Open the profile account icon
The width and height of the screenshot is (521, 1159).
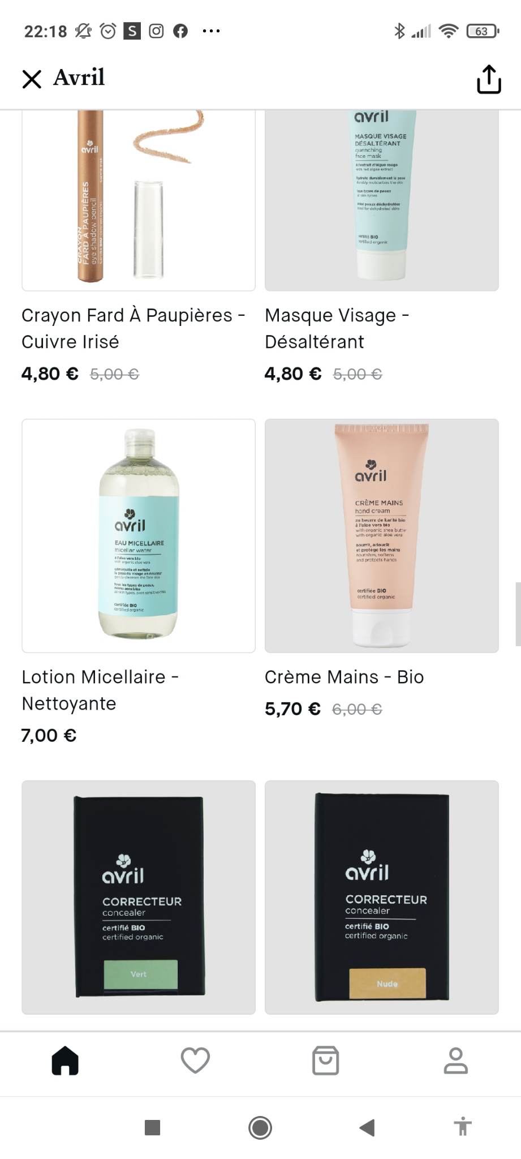click(x=455, y=1060)
